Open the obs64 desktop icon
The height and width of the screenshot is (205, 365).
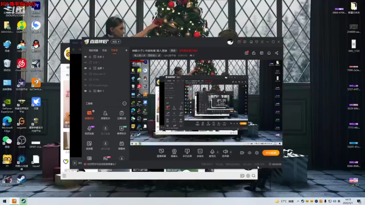21,142
